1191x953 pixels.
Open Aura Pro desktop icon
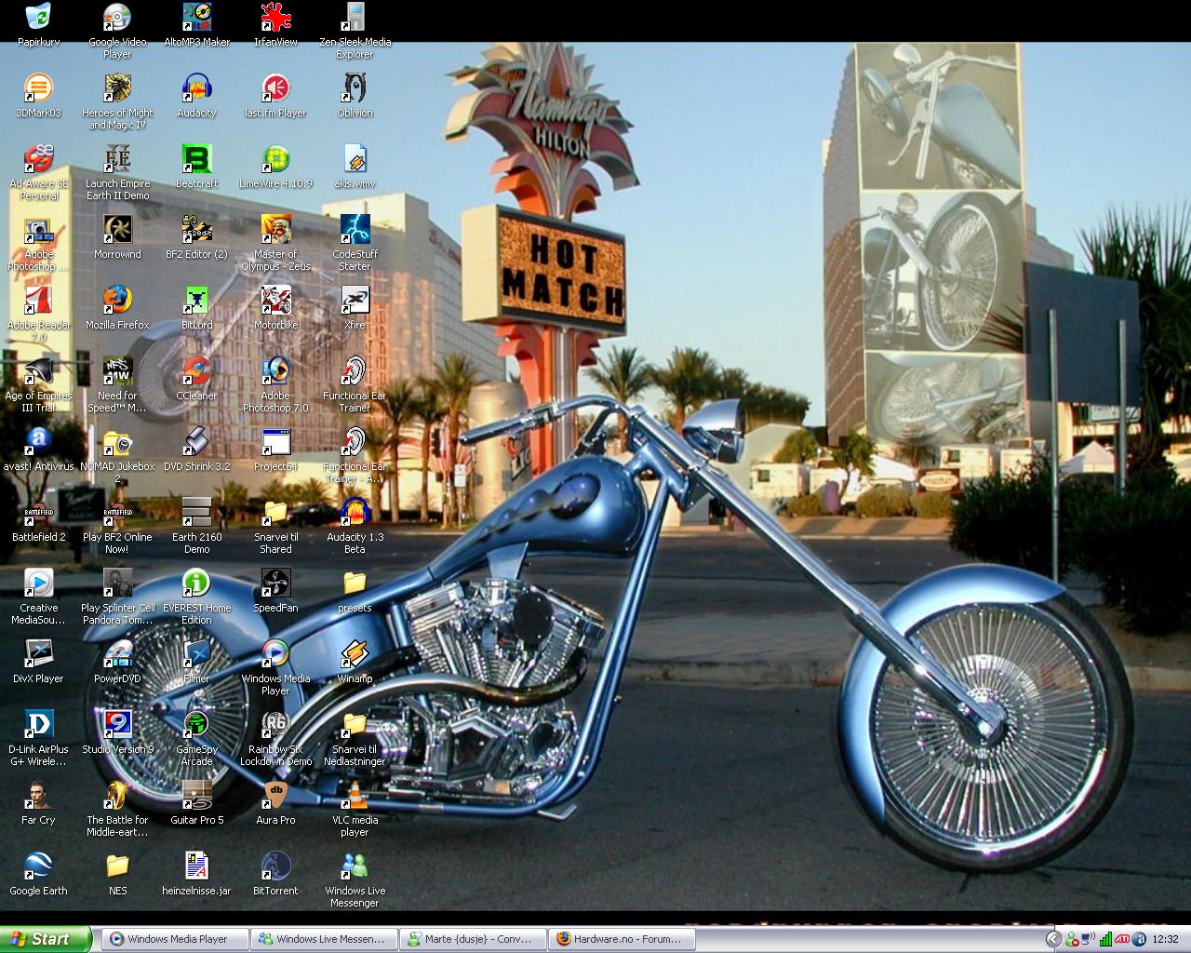point(275,802)
